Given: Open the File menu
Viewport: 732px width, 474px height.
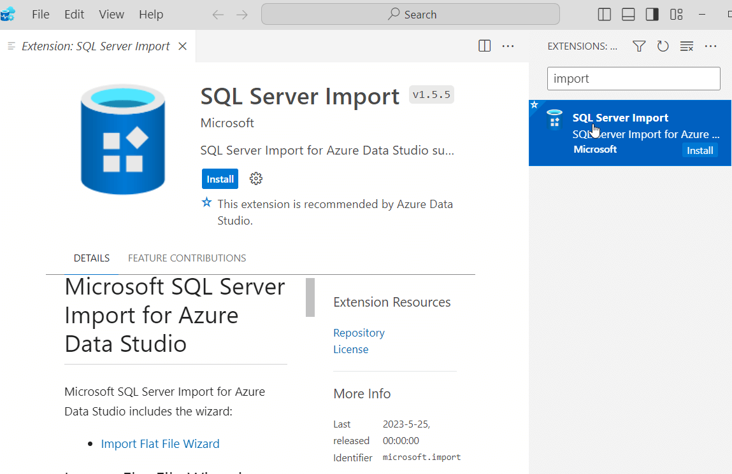Looking at the screenshot, I should (40, 14).
